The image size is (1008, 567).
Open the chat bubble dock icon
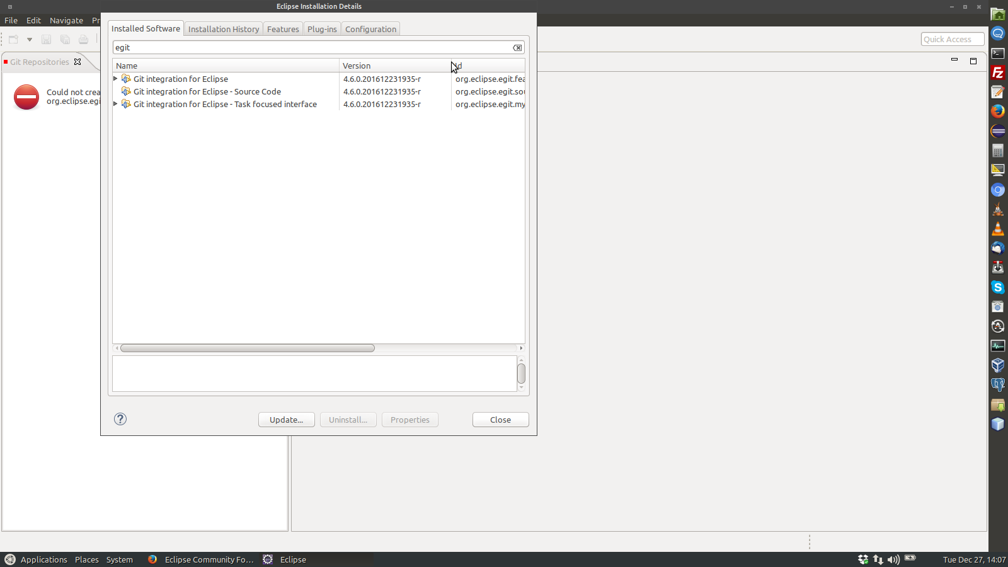click(x=998, y=33)
